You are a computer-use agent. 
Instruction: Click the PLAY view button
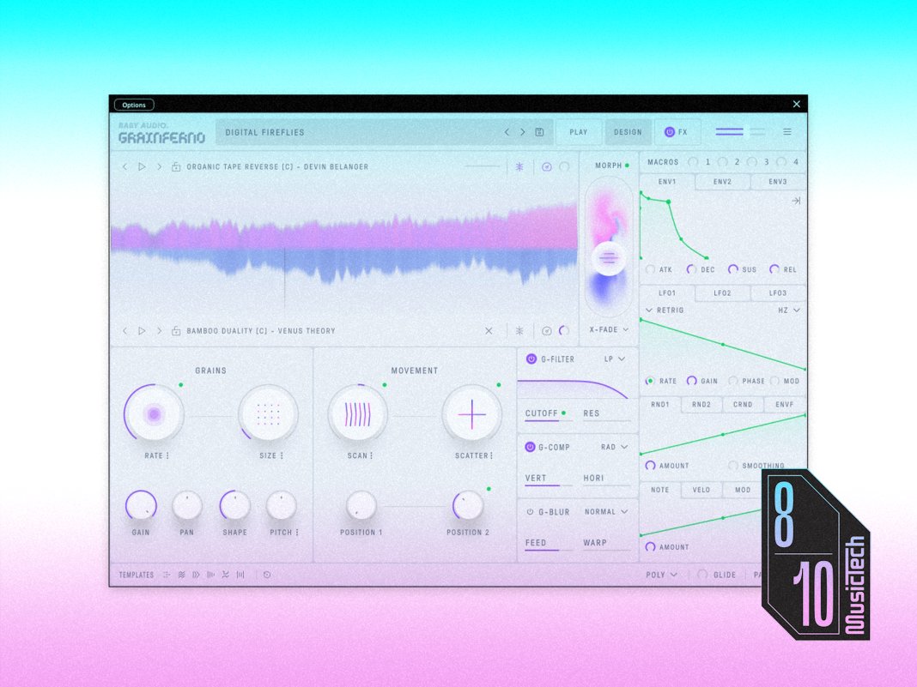(579, 132)
